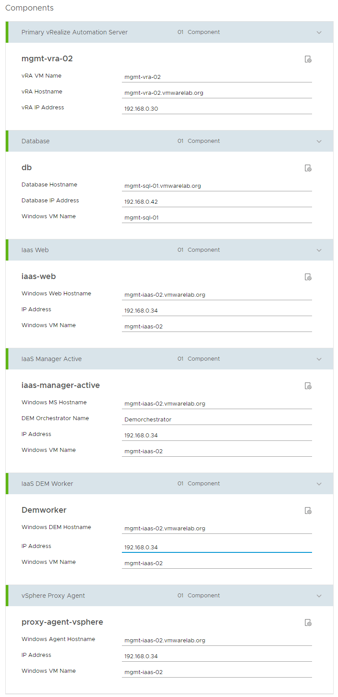
Task: Click the vRA VM Name field
Action: 217,77
